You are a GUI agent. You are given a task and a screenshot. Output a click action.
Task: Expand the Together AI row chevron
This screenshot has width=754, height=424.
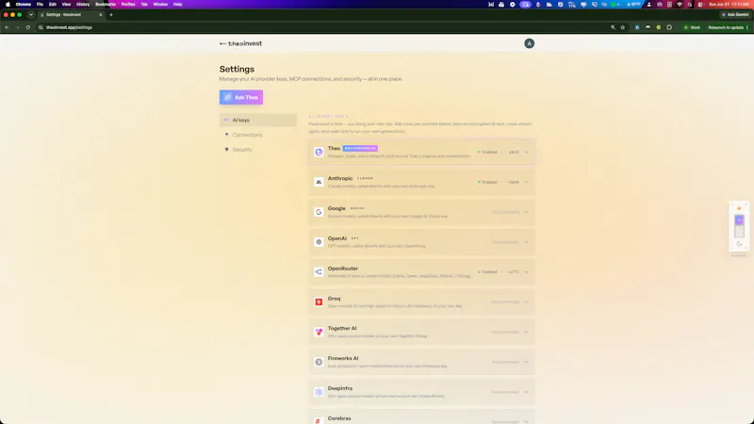click(x=526, y=333)
